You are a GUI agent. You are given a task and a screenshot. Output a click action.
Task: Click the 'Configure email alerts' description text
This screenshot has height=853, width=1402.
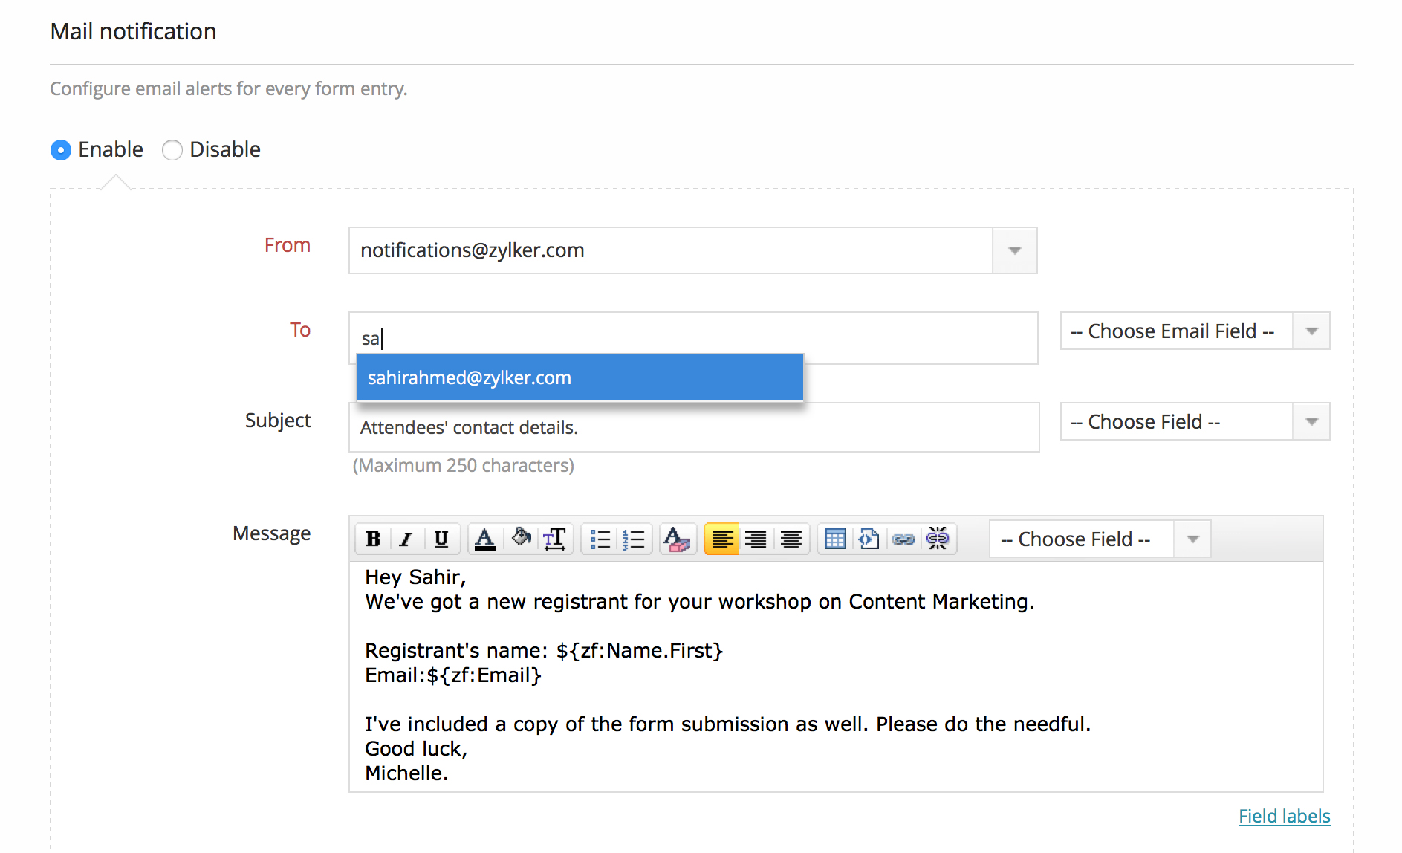pyautogui.click(x=229, y=88)
